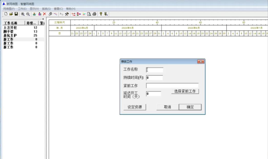Click the 2023年5月 timeline header

(128, 28)
